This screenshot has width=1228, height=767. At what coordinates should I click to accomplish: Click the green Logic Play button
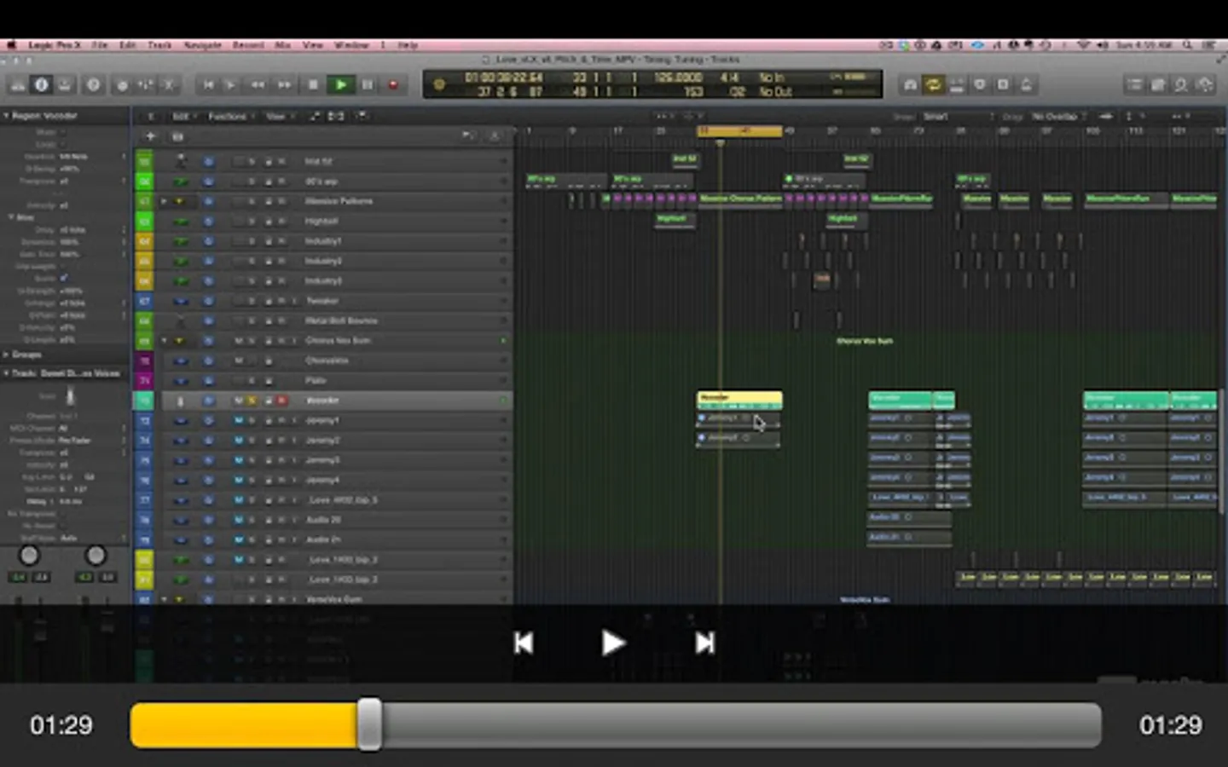340,85
